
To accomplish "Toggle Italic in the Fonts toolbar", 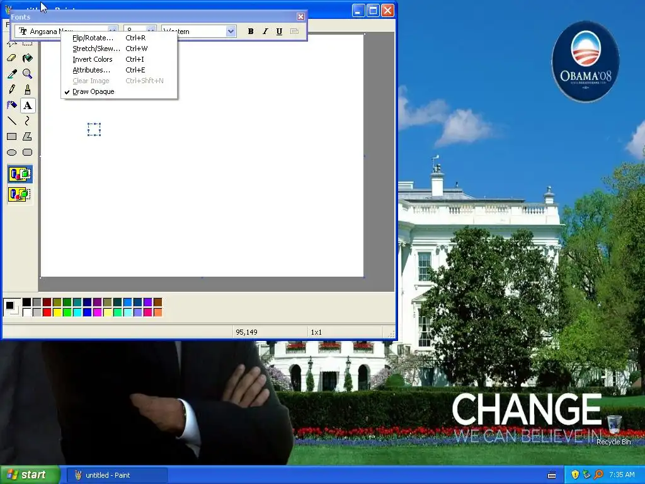I will click(265, 32).
